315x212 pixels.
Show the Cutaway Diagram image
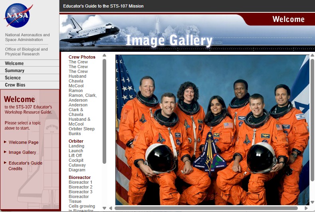(77, 167)
